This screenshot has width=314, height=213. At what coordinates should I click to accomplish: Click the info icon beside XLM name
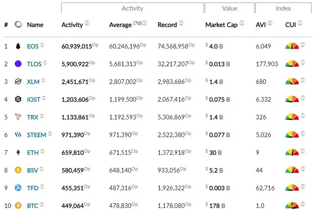(x=43, y=81)
